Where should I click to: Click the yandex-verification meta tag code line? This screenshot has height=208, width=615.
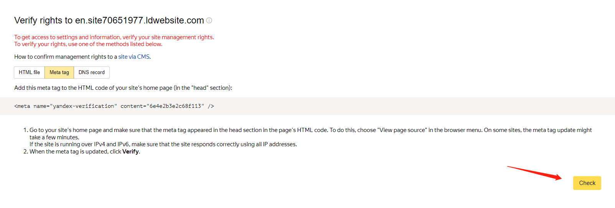click(x=114, y=106)
